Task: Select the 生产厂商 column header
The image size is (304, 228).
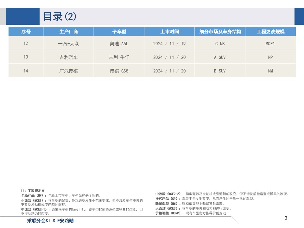Action: (68, 31)
